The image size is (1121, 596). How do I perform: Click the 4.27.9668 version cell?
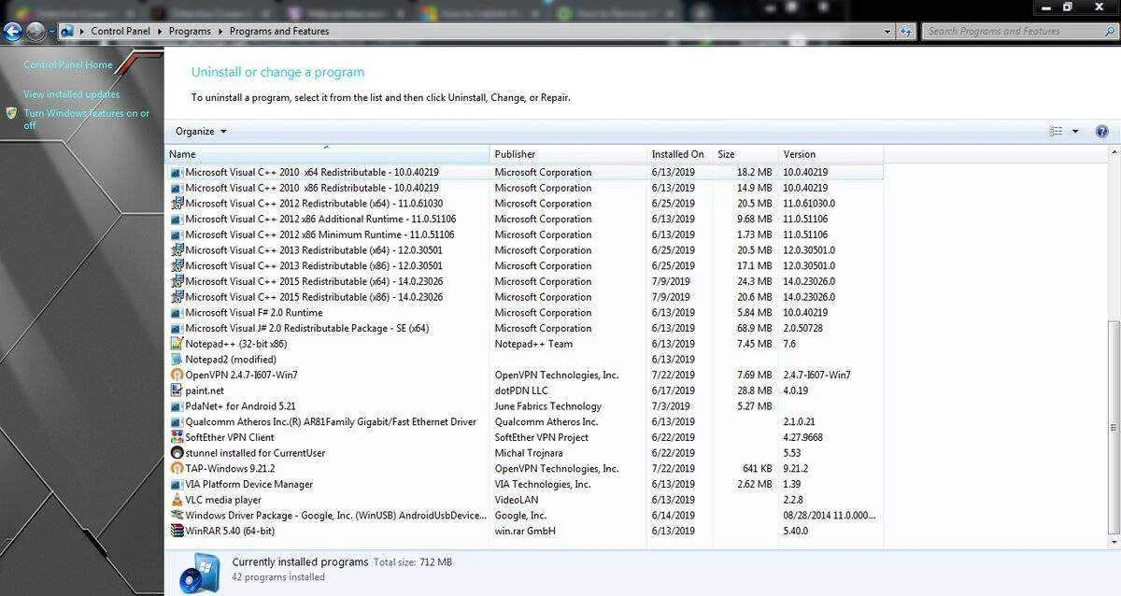click(803, 437)
